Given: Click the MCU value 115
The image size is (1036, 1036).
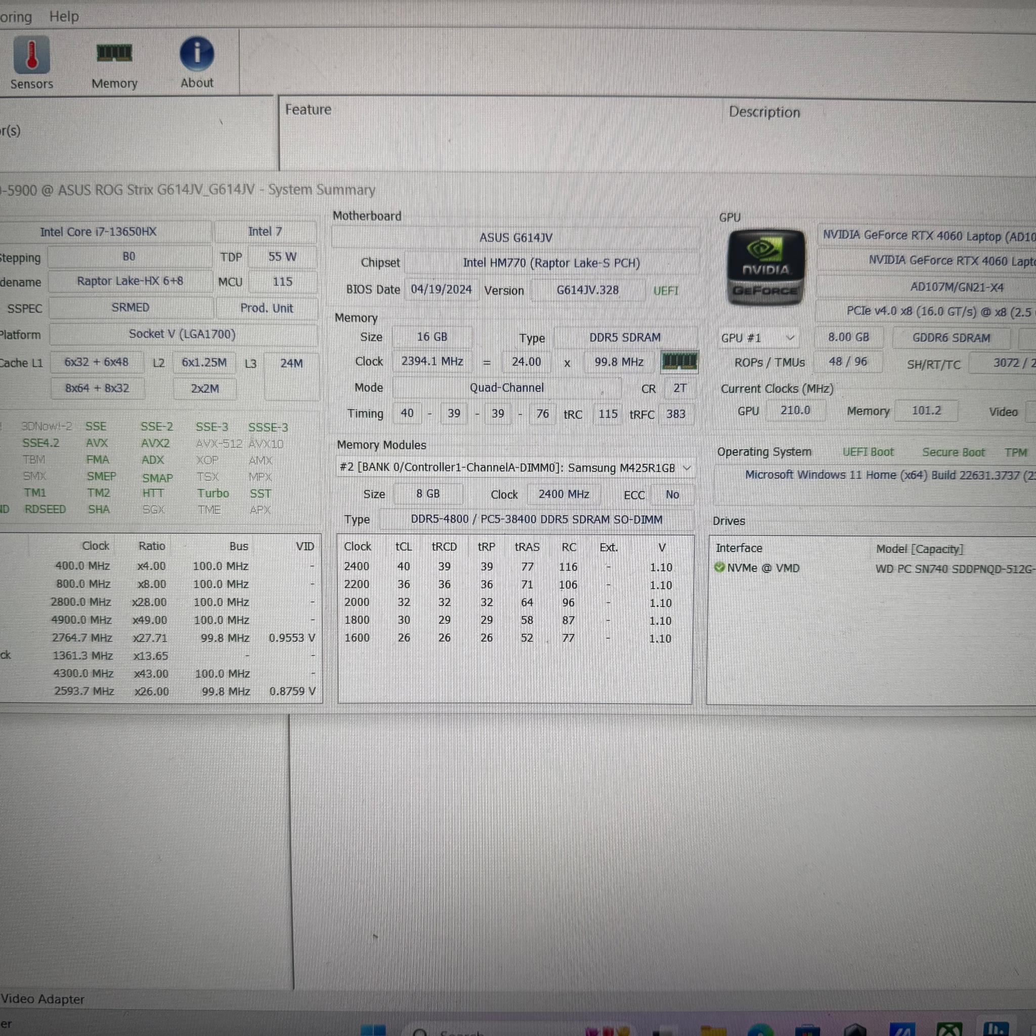Looking at the screenshot, I should [x=282, y=282].
